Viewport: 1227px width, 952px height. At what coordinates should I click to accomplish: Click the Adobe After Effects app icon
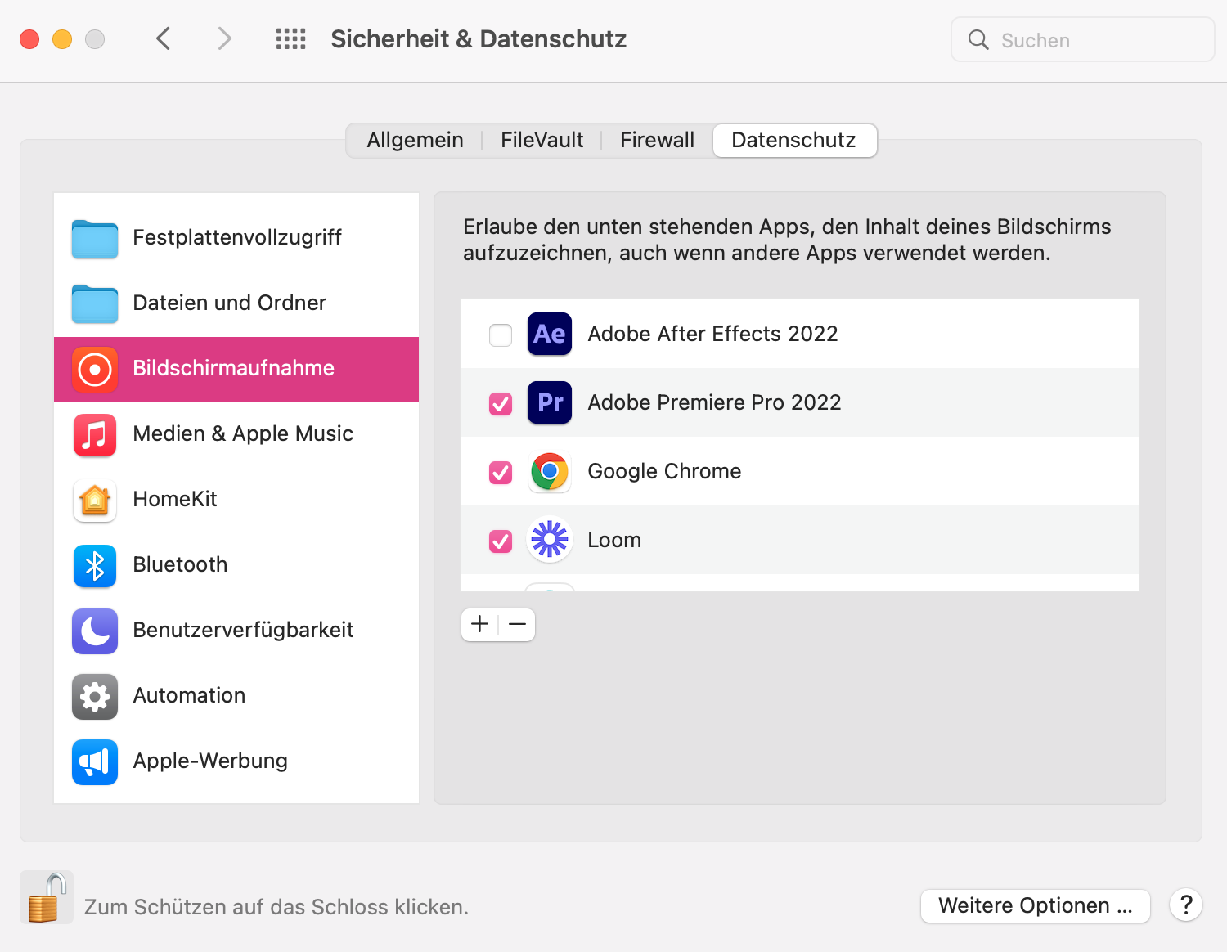[550, 334]
